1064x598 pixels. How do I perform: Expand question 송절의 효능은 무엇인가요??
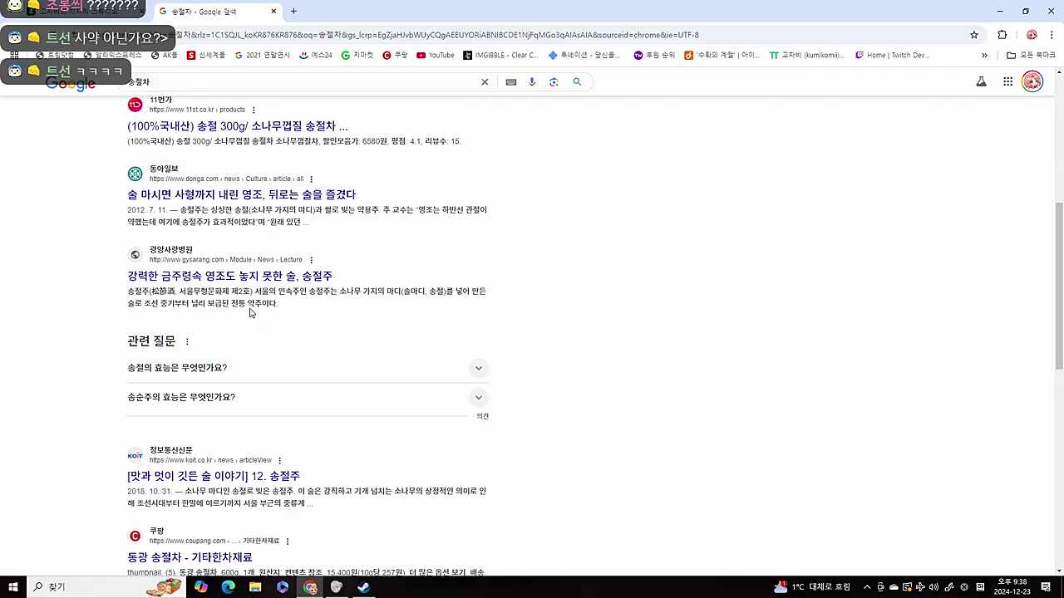pos(308,368)
